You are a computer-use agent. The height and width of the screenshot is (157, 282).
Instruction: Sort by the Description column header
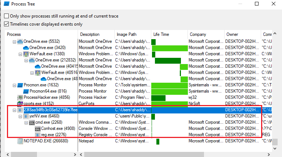click(x=96, y=34)
